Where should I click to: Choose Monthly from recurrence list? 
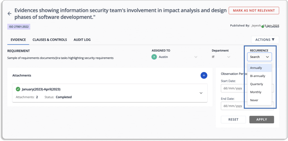(x=259, y=92)
